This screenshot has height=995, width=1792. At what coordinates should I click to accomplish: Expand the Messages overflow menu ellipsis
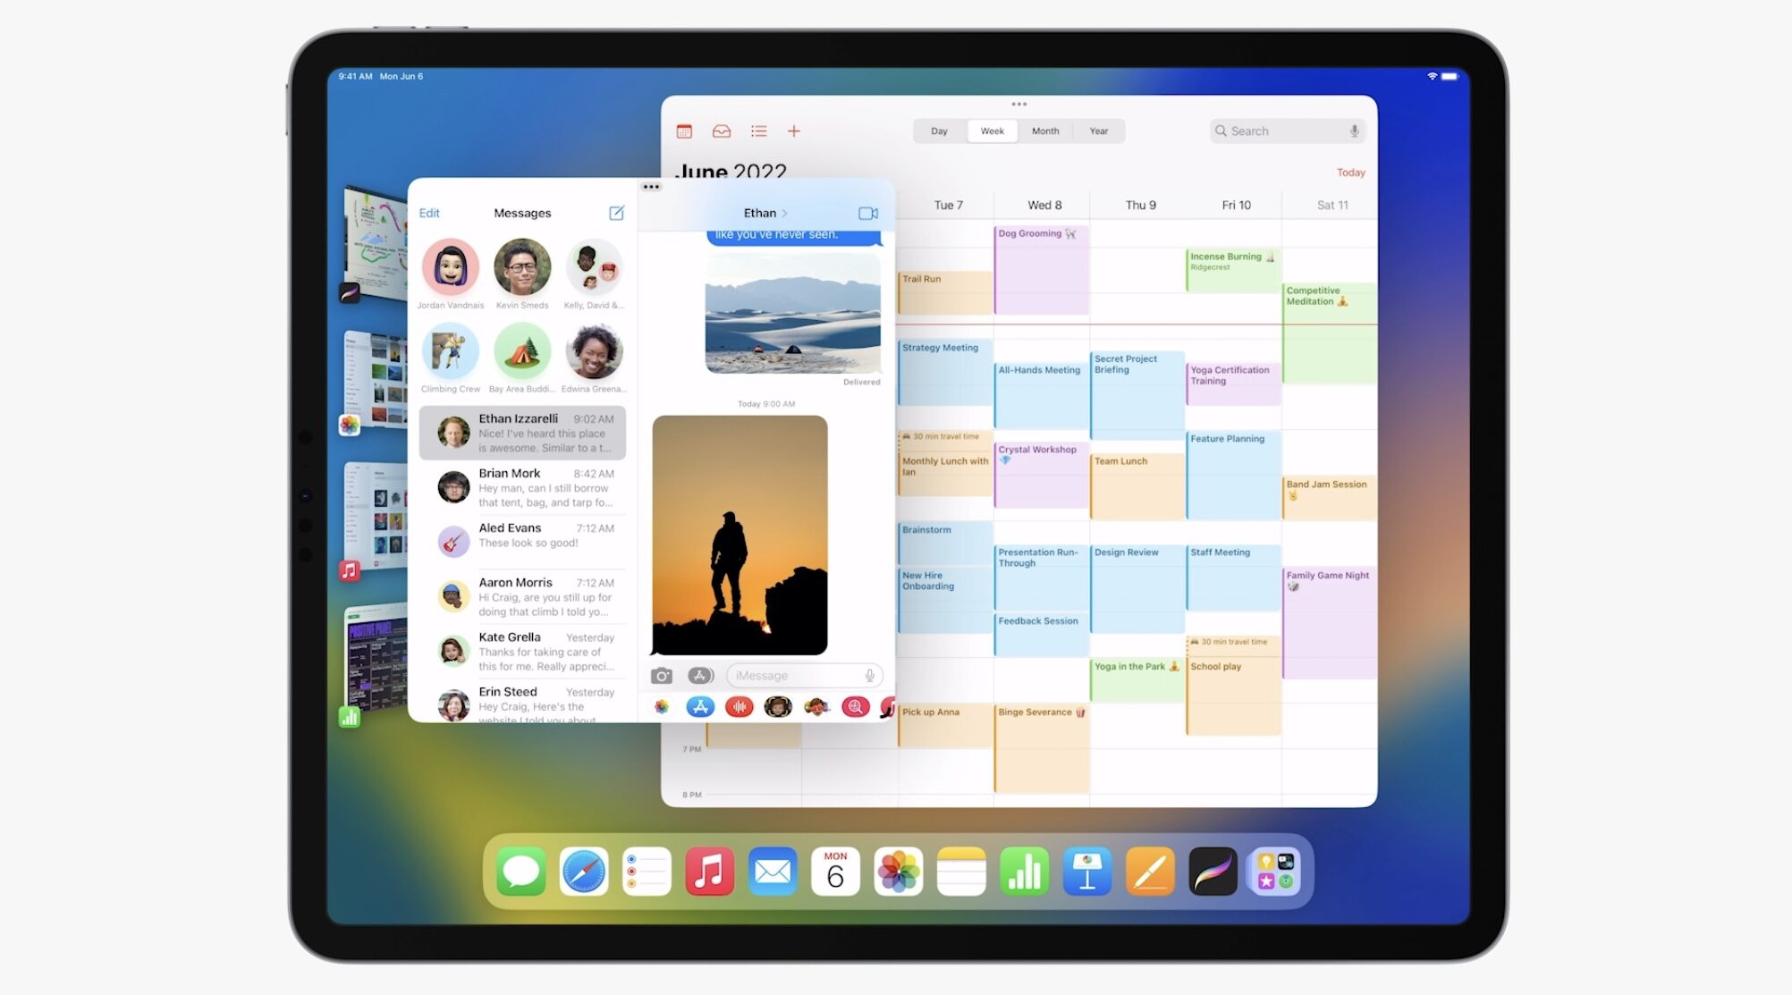click(651, 186)
